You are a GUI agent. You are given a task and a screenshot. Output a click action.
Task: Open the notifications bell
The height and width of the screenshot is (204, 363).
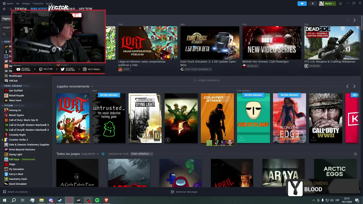(313, 3)
